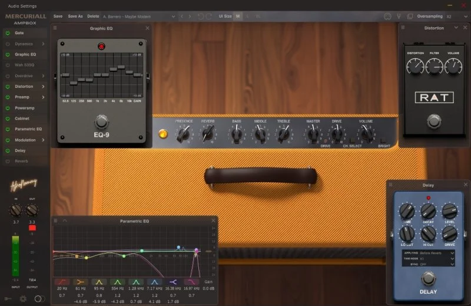Enable the Reverb module power icon
This screenshot has height=306, width=471.
pyautogui.click(x=8, y=162)
